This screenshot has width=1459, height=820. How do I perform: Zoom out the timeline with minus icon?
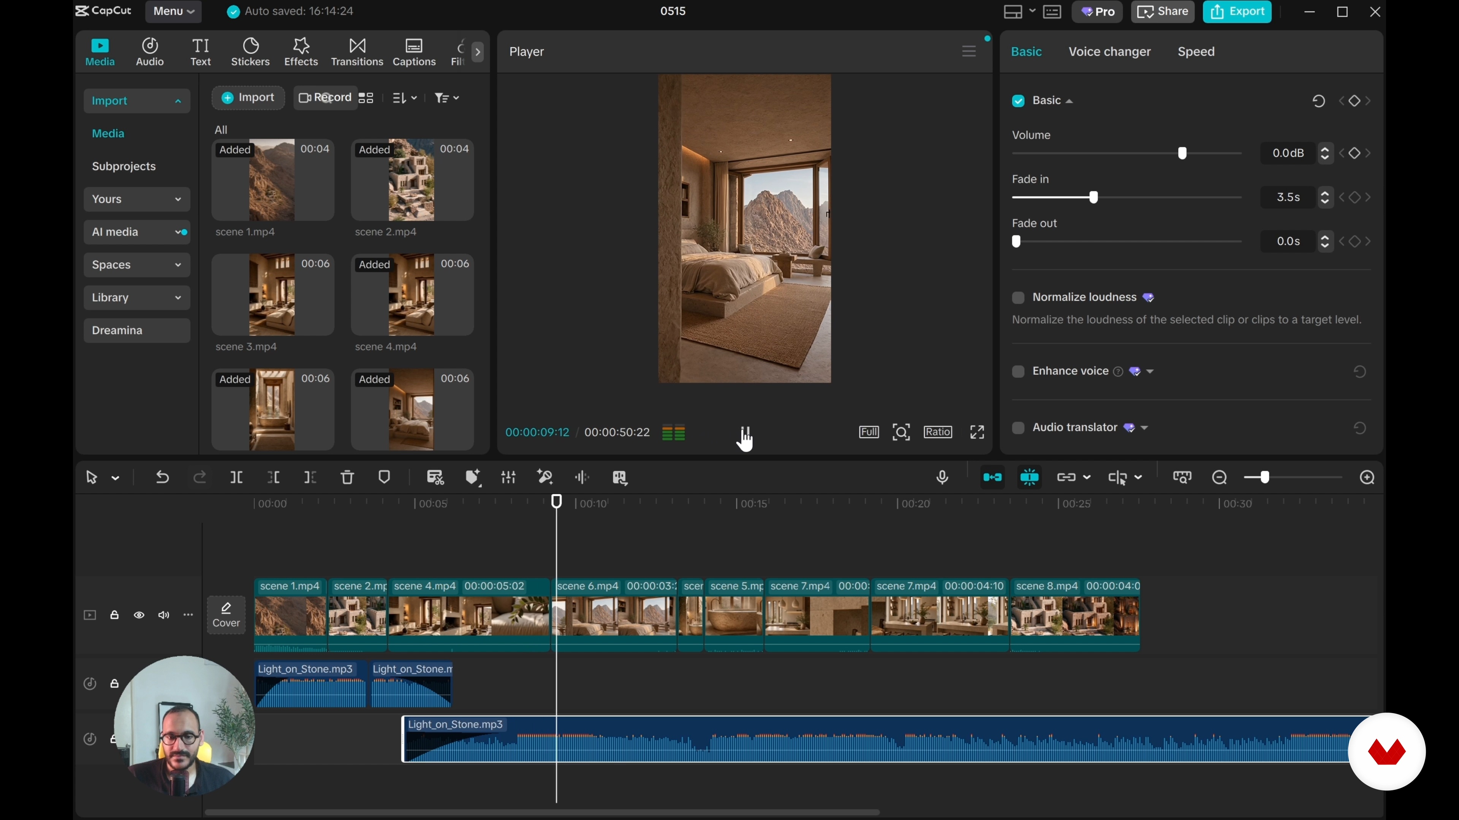(x=1219, y=478)
